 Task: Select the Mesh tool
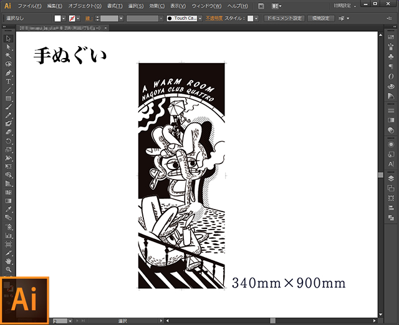click(x=8, y=192)
